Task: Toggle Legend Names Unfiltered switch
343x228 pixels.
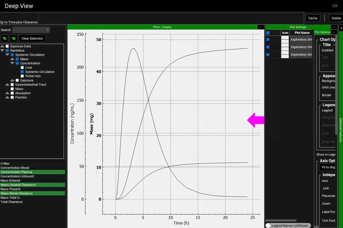Action: [268, 225]
